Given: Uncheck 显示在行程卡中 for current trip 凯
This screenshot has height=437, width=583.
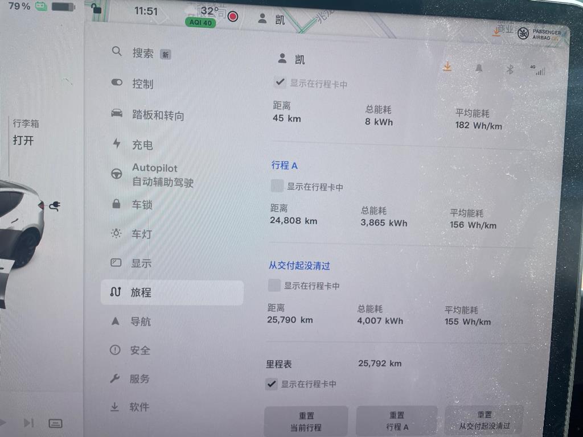Looking at the screenshot, I should pyautogui.click(x=280, y=82).
